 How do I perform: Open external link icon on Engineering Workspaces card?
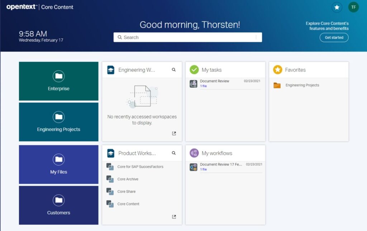[x=174, y=133]
